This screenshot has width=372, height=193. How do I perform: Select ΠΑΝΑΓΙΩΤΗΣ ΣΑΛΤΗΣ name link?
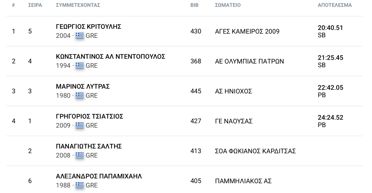[x=89, y=146]
